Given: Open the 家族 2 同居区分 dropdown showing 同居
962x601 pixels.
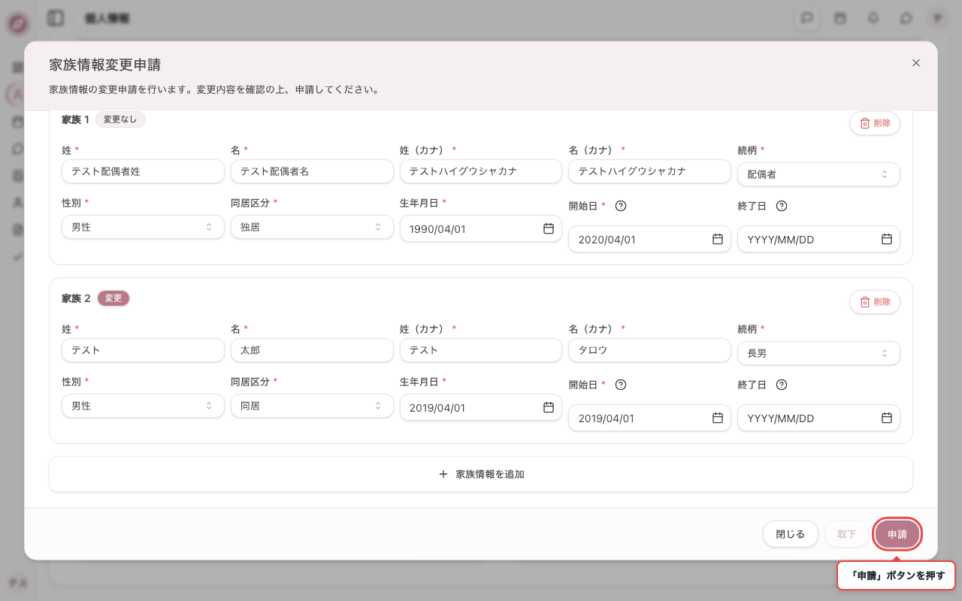Looking at the screenshot, I should point(312,406).
